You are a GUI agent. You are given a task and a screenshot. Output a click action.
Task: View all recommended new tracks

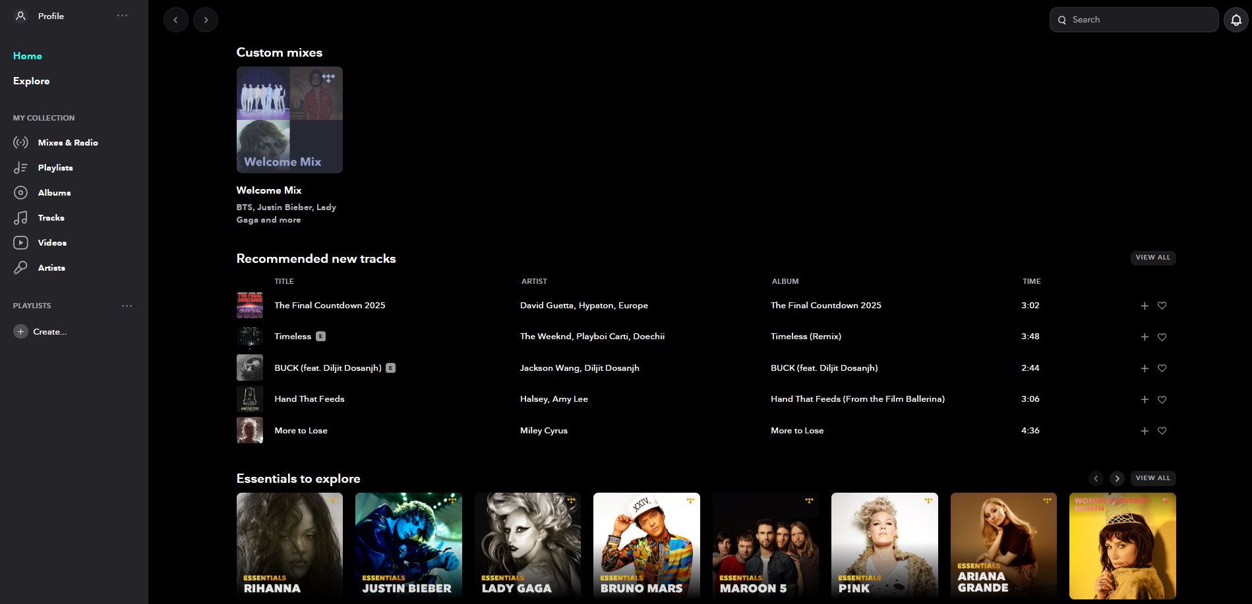[x=1153, y=258]
